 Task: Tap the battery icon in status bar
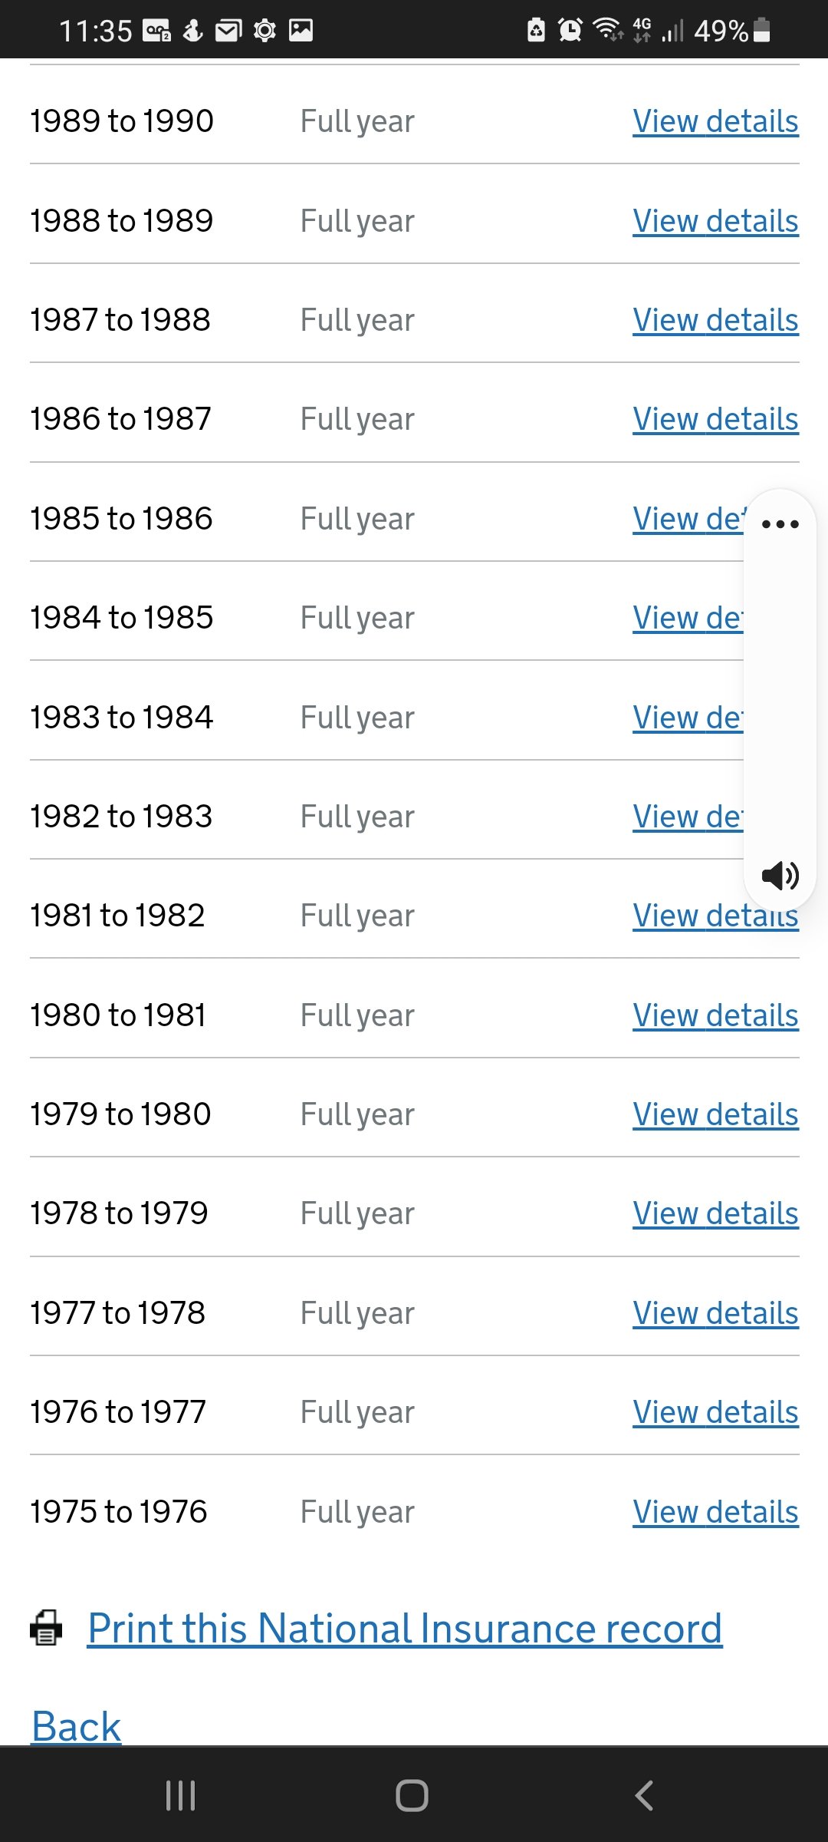[761, 30]
